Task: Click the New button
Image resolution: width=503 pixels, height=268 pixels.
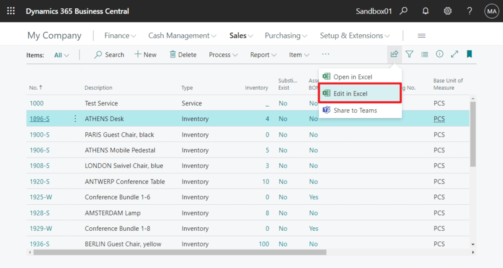Action: (x=145, y=55)
